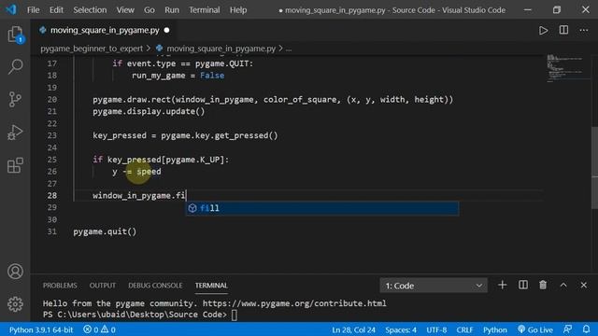
Task: Open the terminal selector '1: Code' dropdown
Action: coord(434,286)
